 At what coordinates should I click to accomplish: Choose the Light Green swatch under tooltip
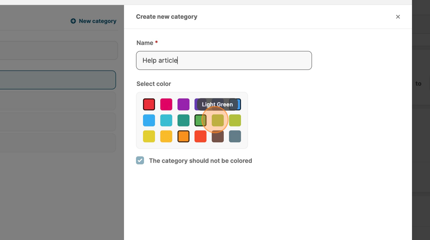click(218, 120)
